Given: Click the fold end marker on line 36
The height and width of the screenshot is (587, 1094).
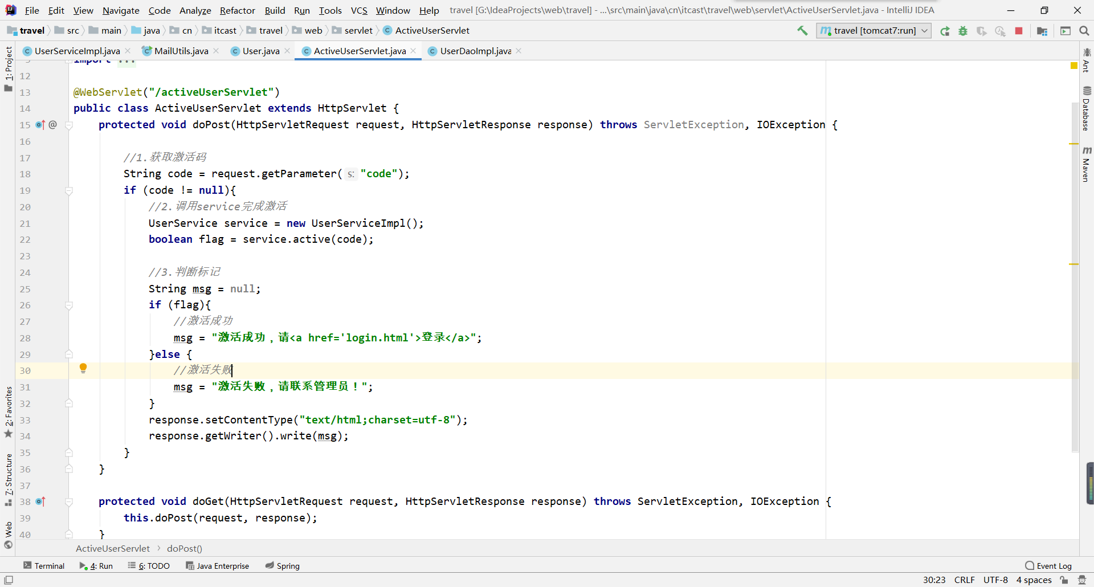Looking at the screenshot, I should 69,470.
